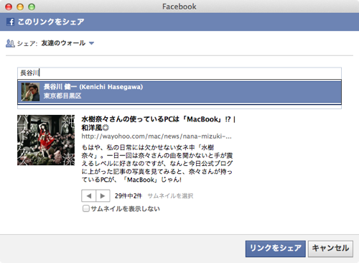Focus the friend name input containing 長谷川
359x263 pixels.
(x=179, y=73)
